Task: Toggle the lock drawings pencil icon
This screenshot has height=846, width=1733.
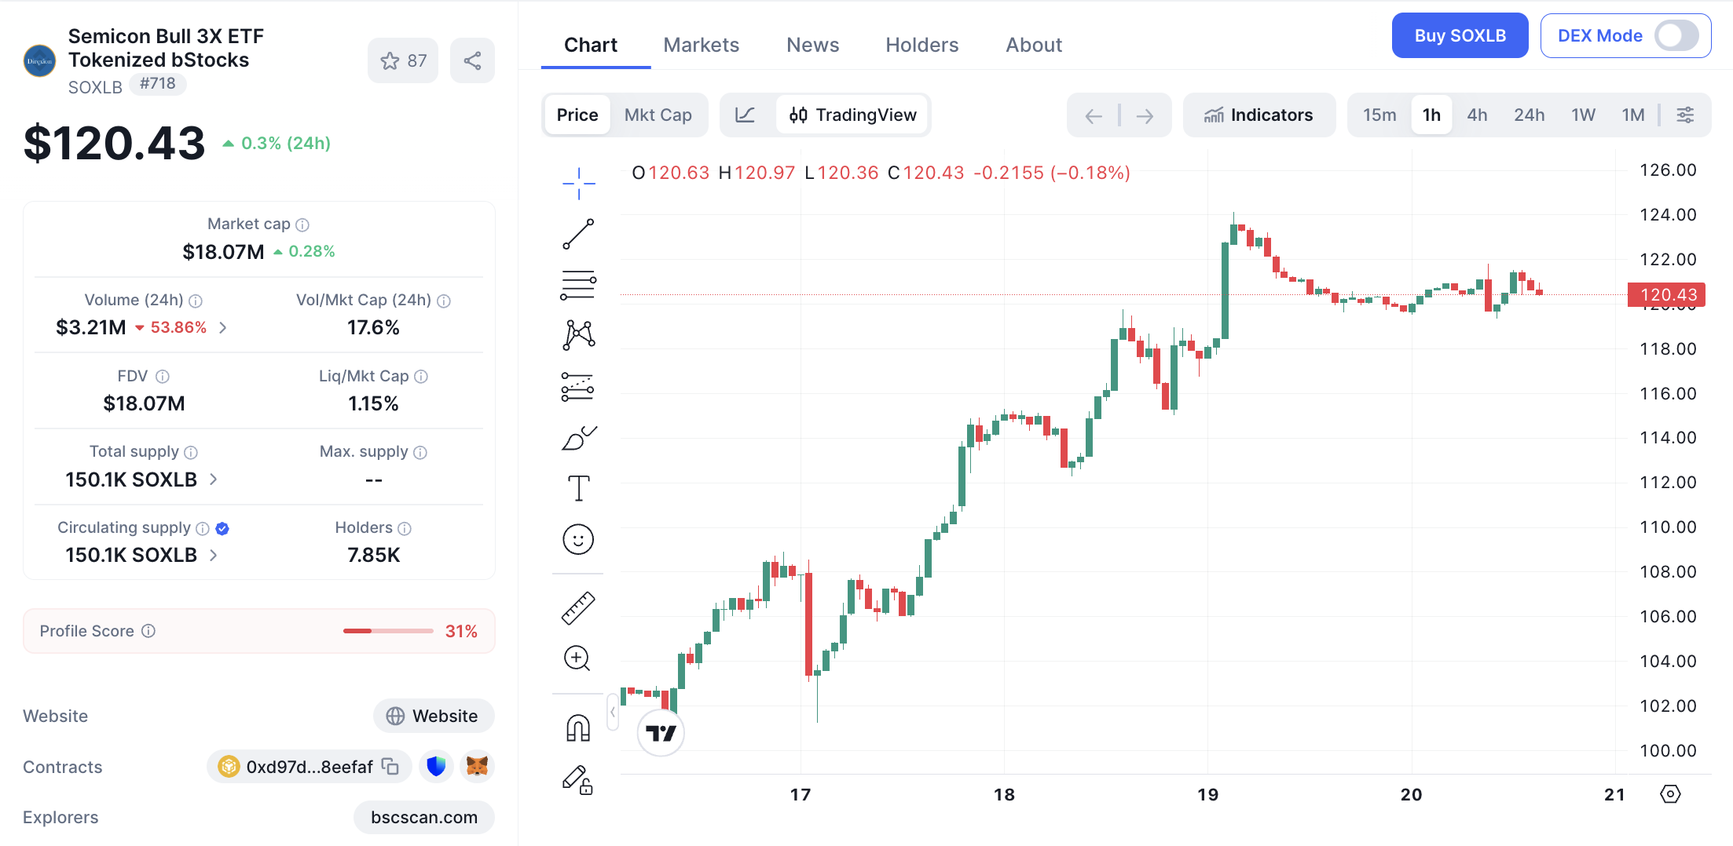Action: coord(578,779)
